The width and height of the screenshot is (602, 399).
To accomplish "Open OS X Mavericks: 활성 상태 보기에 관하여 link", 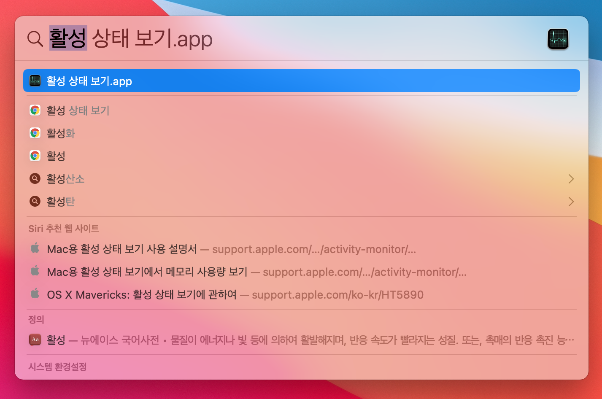I will pos(302,294).
